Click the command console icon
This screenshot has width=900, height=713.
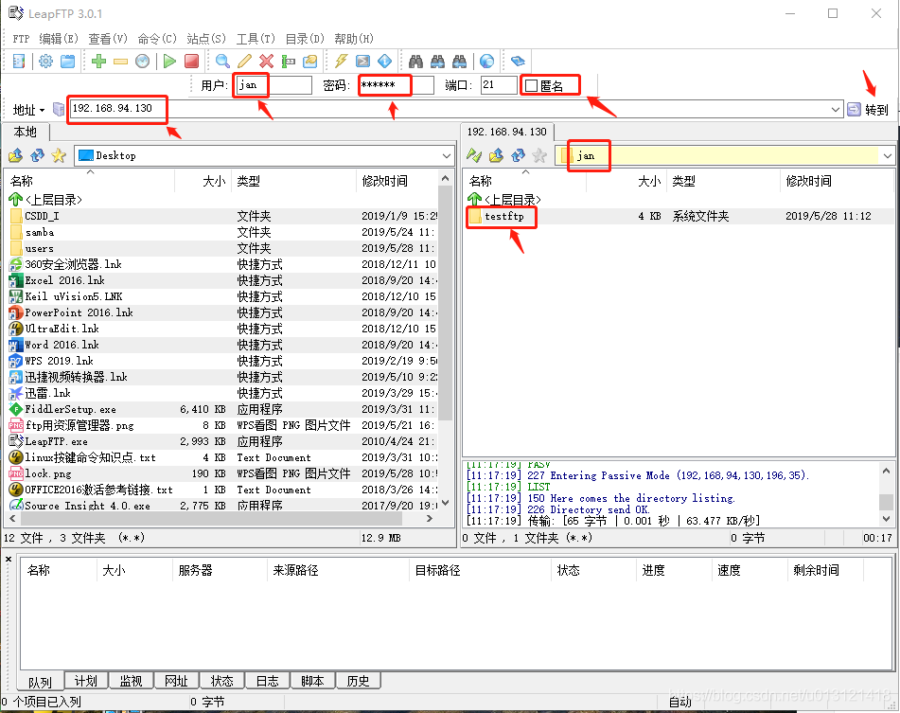coord(362,61)
